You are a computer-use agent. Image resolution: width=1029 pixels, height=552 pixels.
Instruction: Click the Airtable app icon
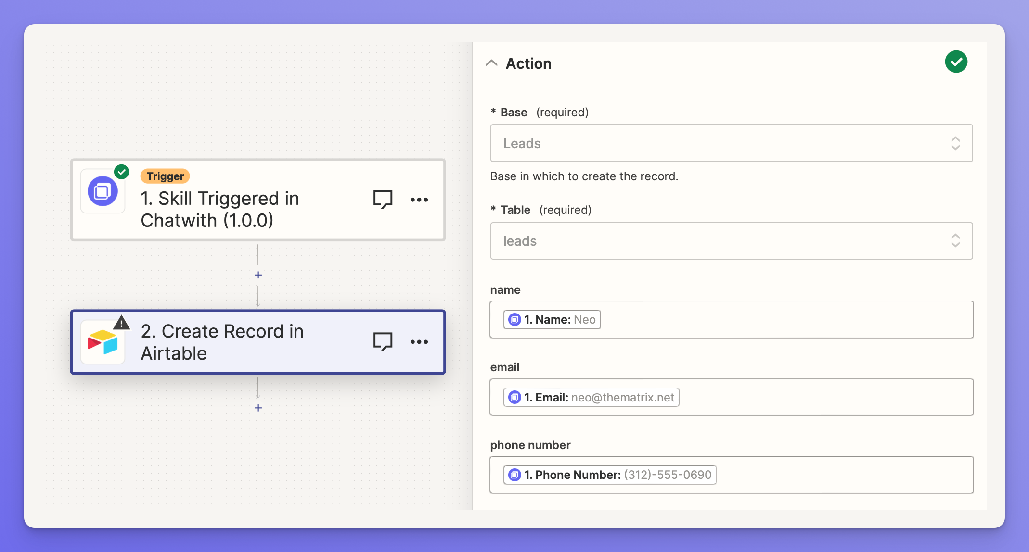click(x=103, y=342)
